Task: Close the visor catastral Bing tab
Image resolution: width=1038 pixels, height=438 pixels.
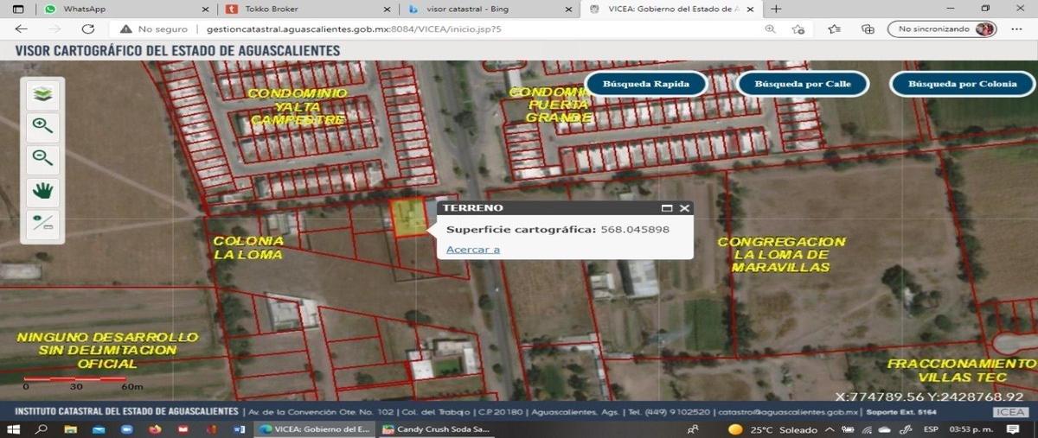Action: 568,9
